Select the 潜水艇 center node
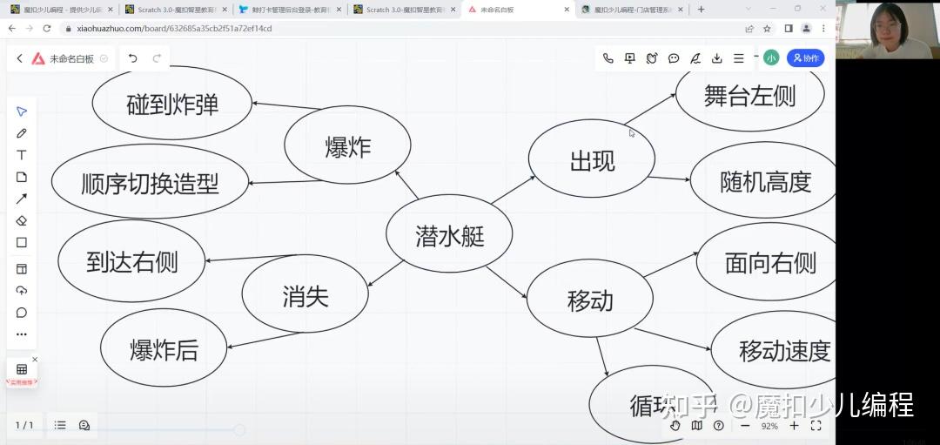Image resolution: width=940 pixels, height=445 pixels. 449,234
